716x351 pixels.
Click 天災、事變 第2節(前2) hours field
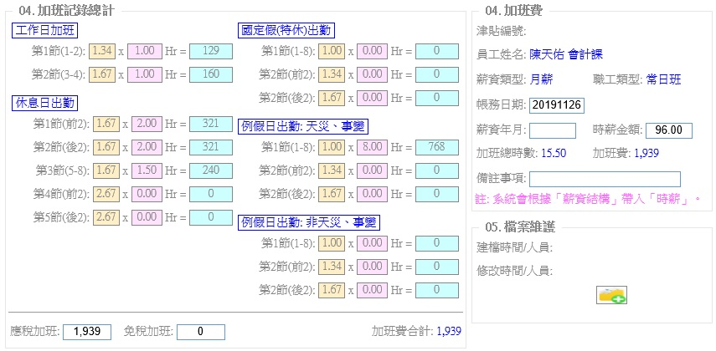tap(372, 170)
